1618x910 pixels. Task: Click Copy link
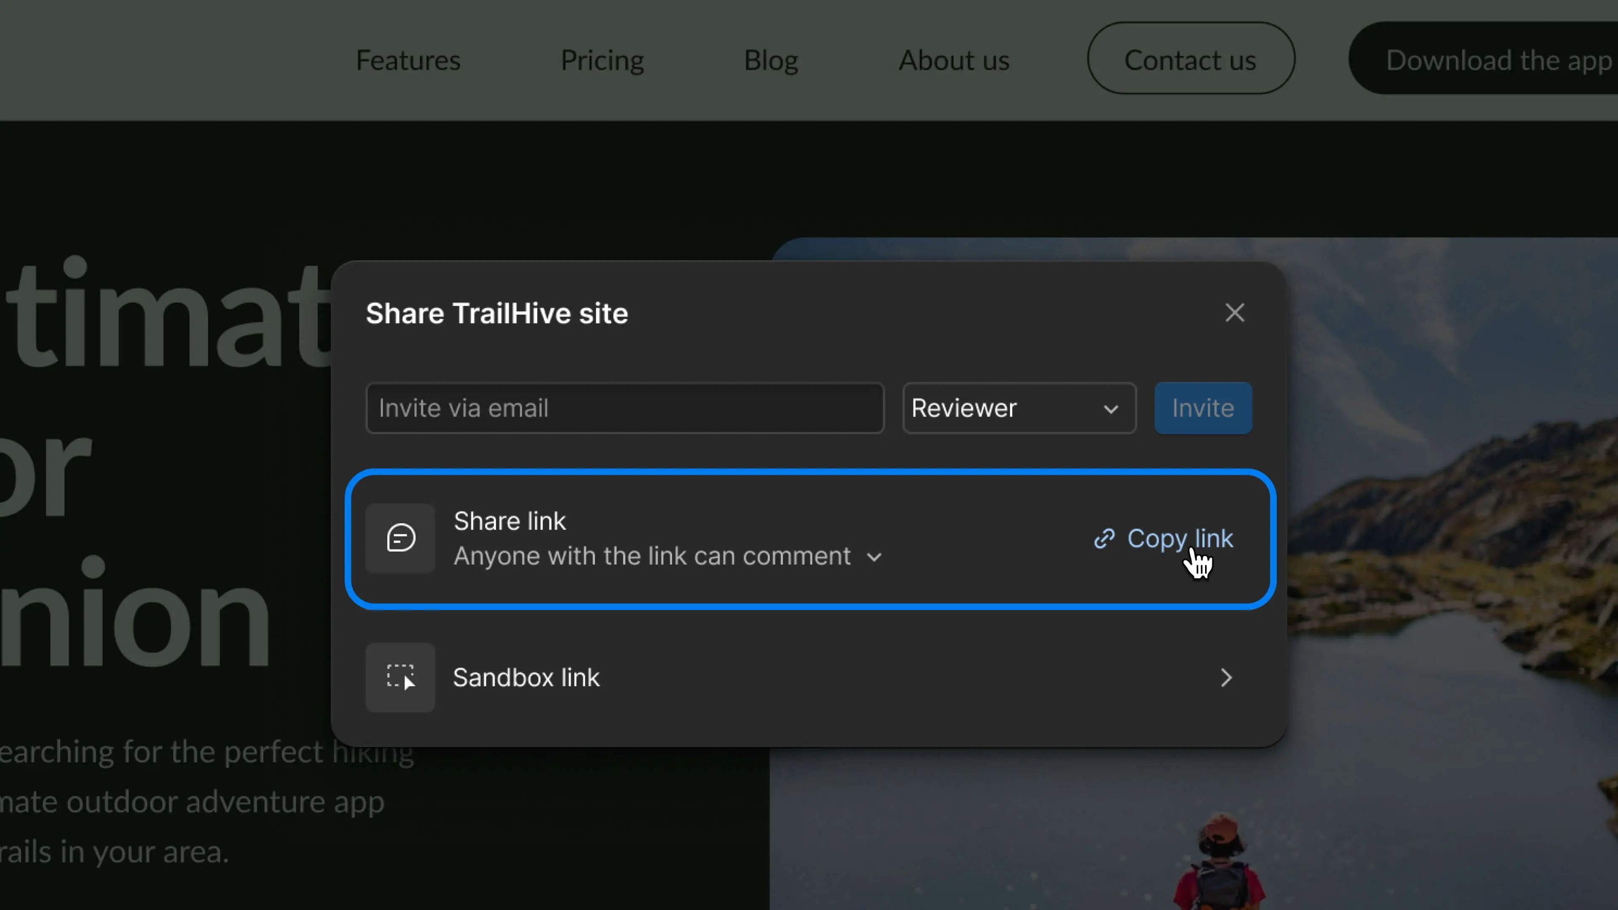click(x=1163, y=539)
